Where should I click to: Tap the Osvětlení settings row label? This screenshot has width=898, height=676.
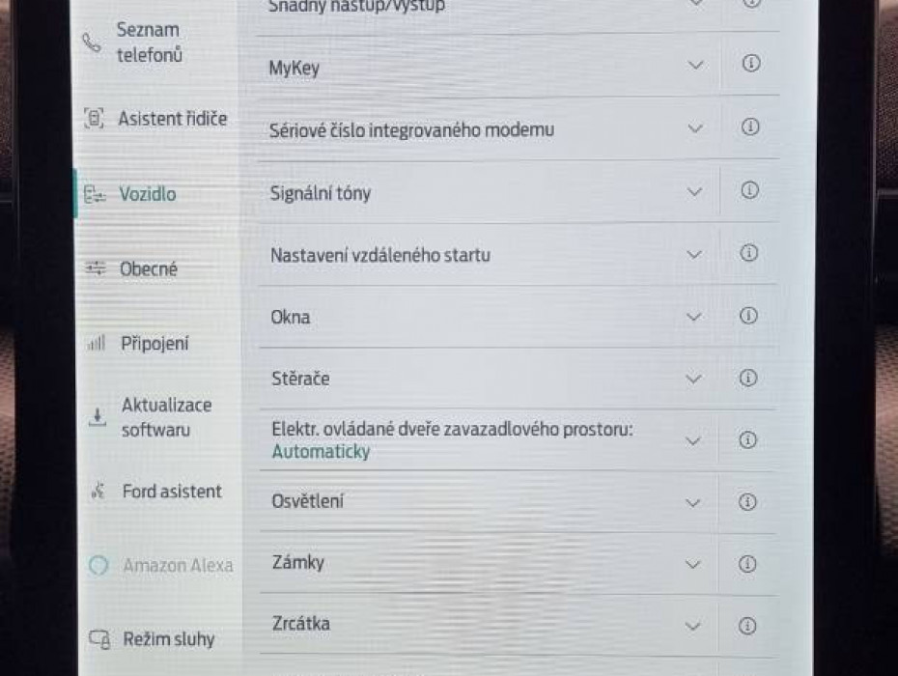coord(307,501)
